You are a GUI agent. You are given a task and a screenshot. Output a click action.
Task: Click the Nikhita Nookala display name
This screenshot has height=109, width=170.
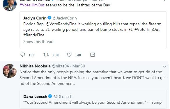pos(35,66)
